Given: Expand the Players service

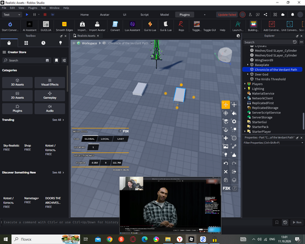Looking at the screenshot, I should (245, 84).
